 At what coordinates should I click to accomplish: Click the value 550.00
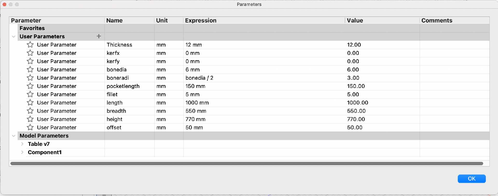(x=356, y=111)
